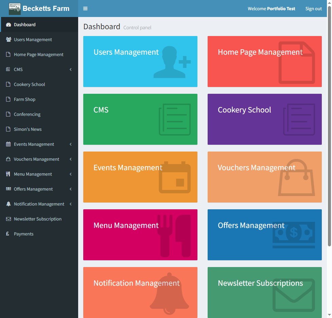
Task: Open Farm Shop from the sidebar
Action: (x=39, y=99)
